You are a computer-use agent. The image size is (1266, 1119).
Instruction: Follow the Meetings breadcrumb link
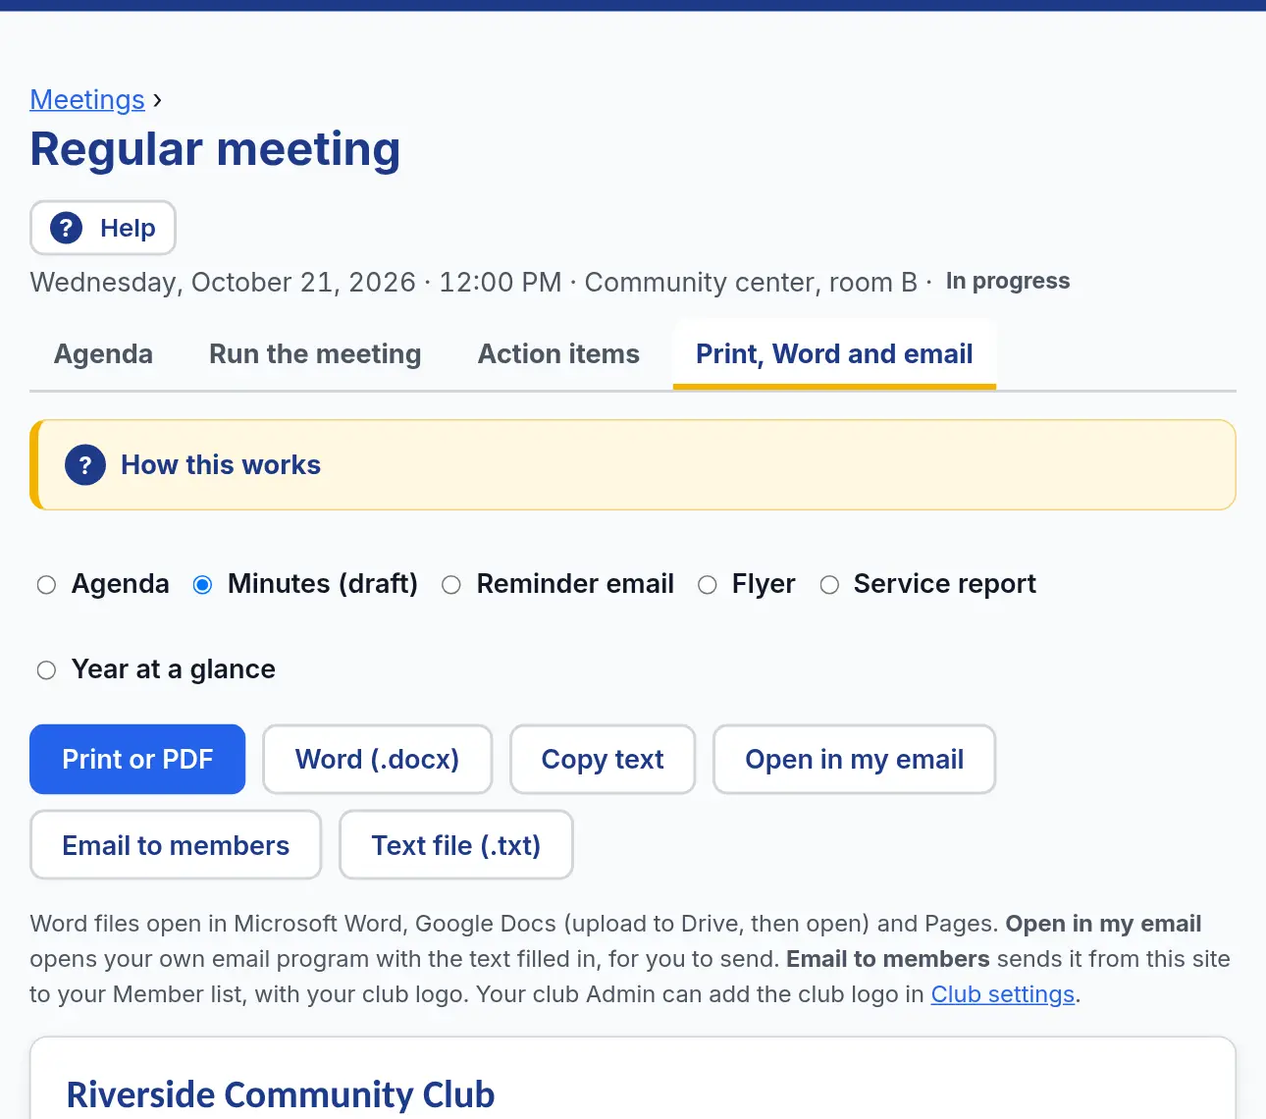coord(87,100)
